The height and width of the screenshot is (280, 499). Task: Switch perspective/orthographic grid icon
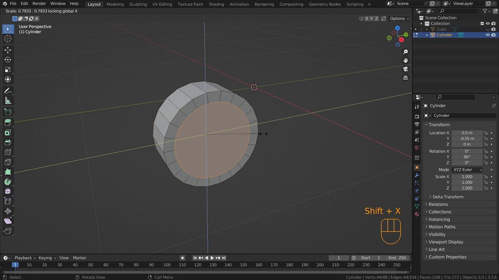pyautogui.click(x=405, y=78)
